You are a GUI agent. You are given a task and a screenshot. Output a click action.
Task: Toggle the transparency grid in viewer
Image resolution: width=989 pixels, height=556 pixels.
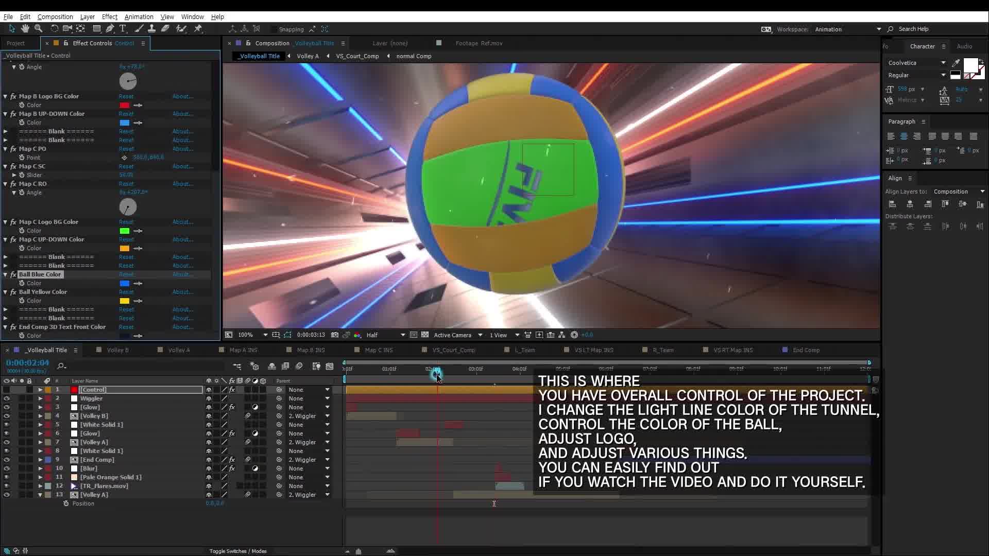coord(425,335)
